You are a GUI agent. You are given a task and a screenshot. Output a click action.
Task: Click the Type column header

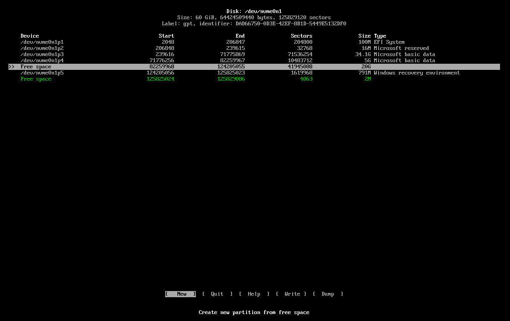point(380,36)
